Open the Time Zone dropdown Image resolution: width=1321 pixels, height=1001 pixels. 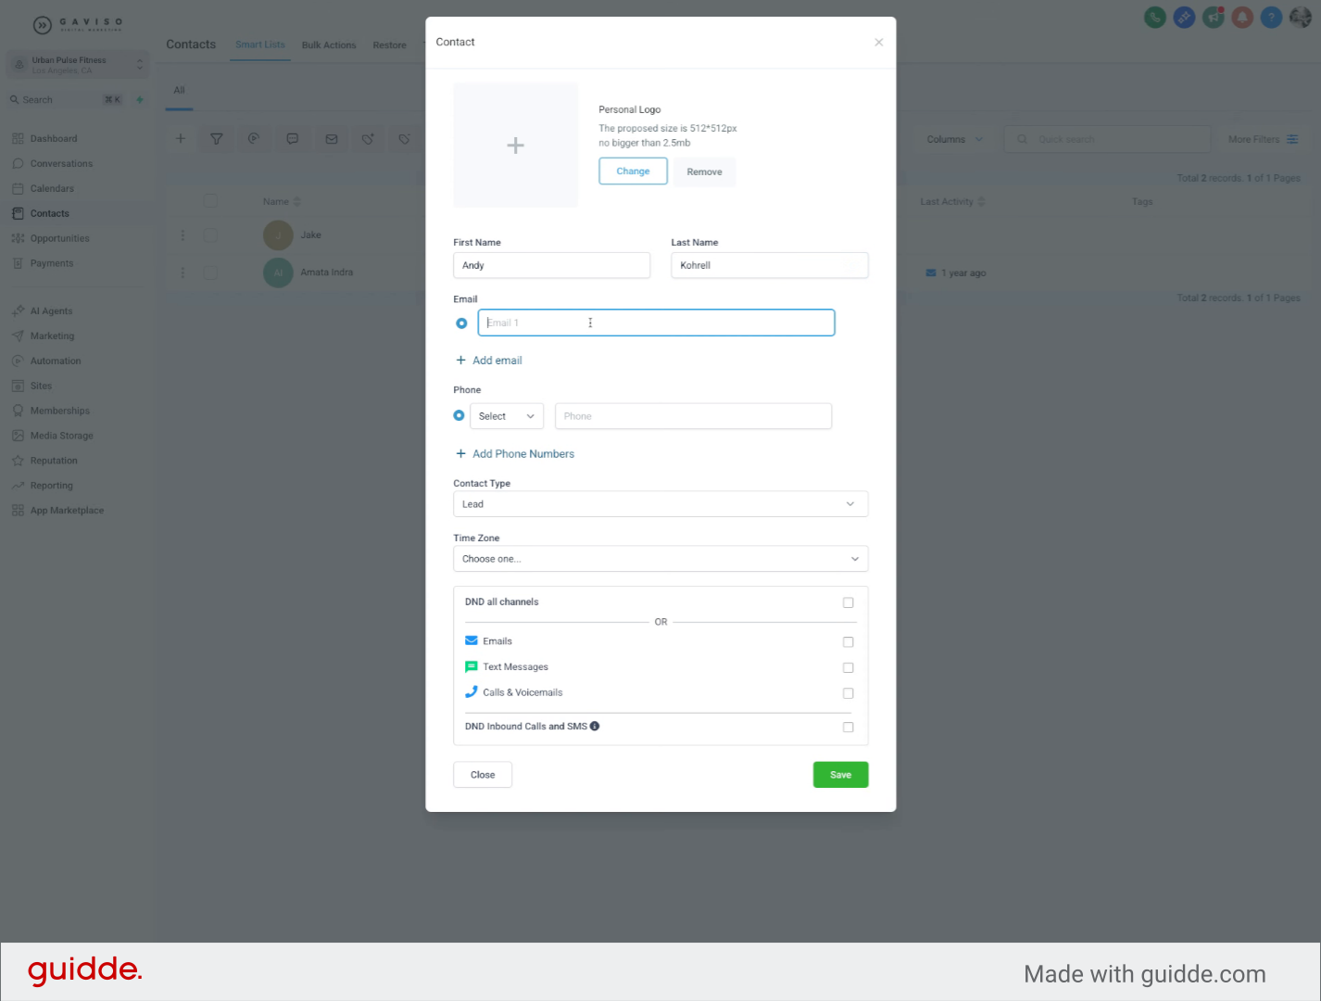click(660, 559)
